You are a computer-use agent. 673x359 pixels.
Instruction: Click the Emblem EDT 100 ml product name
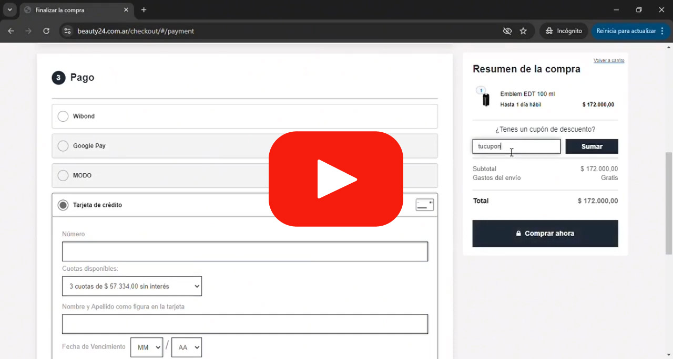(x=527, y=94)
